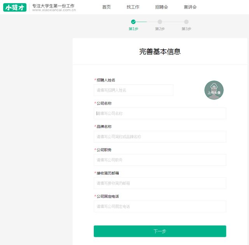The height and width of the screenshot is (245, 249).
Task: Click the 公司固定电话 field label
Action: pos(108,196)
